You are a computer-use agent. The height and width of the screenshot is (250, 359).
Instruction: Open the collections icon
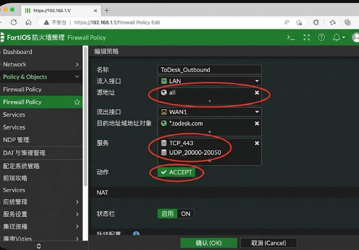(347, 22)
